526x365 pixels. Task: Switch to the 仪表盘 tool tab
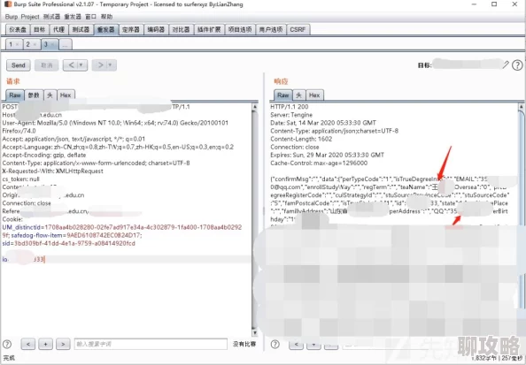click(18, 29)
